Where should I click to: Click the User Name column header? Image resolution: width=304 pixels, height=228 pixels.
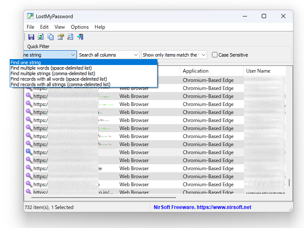tap(264, 71)
